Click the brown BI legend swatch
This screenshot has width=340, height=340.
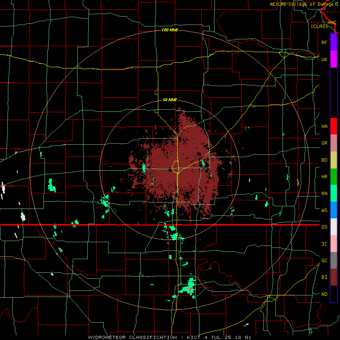point(334,277)
